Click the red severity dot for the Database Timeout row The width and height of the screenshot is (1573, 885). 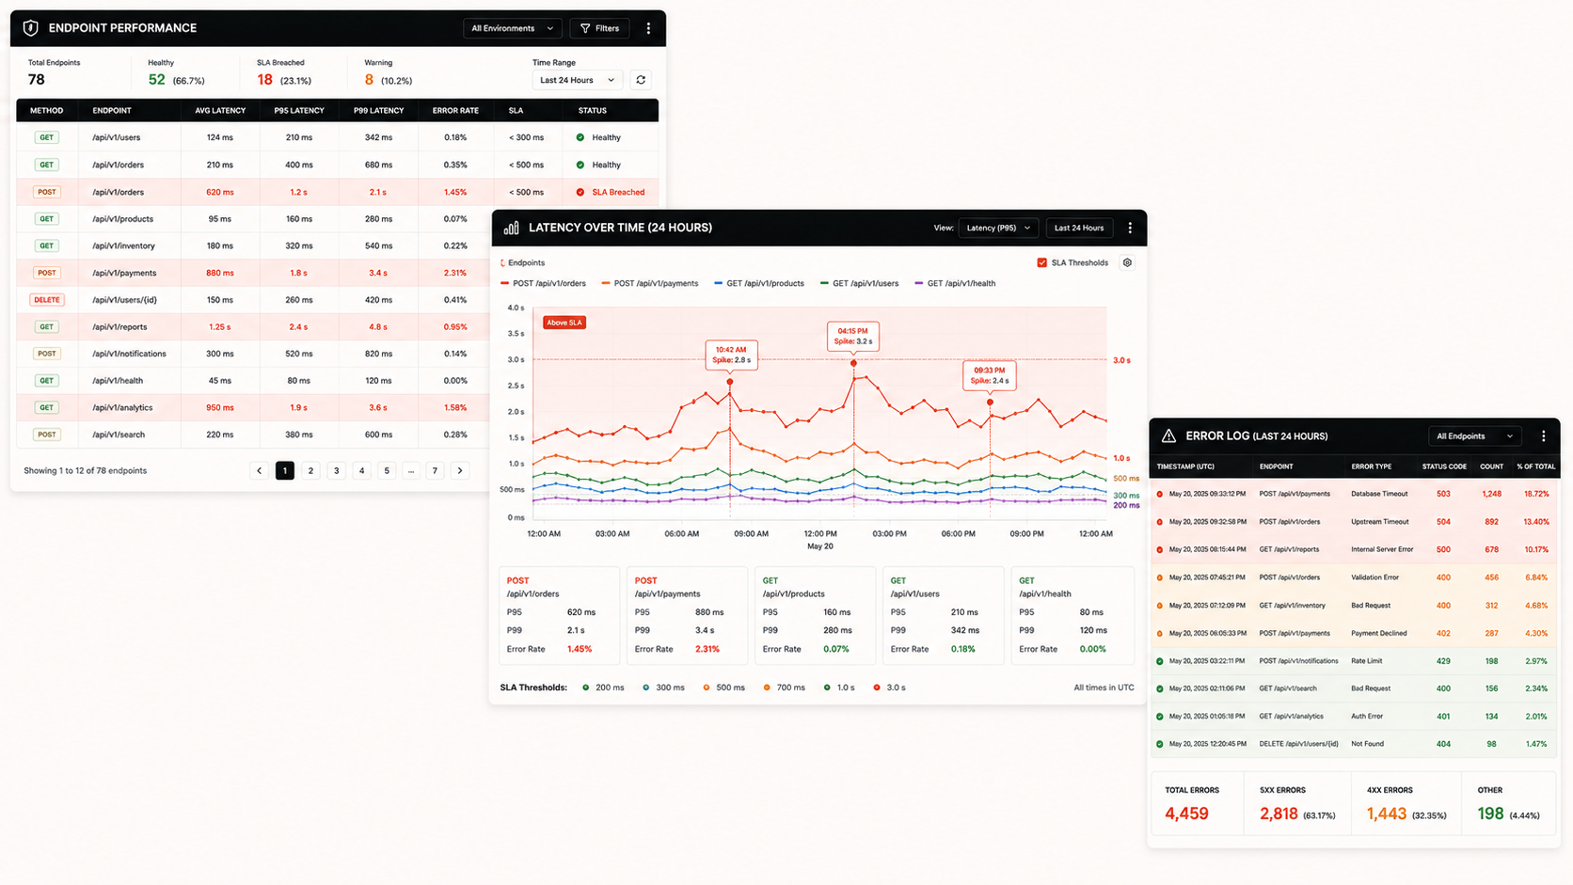click(1159, 494)
